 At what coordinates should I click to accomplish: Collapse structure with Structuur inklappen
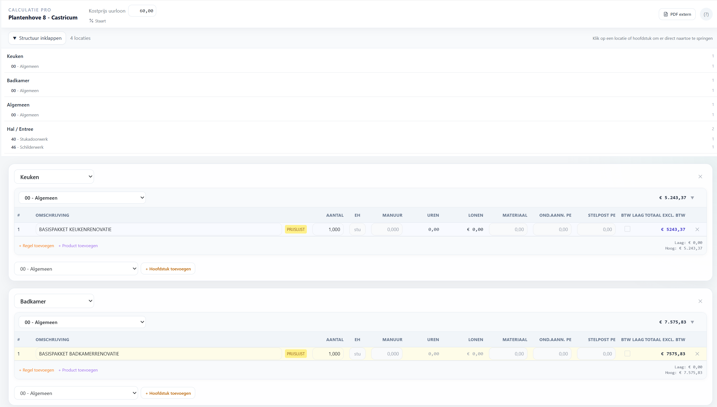(37, 38)
